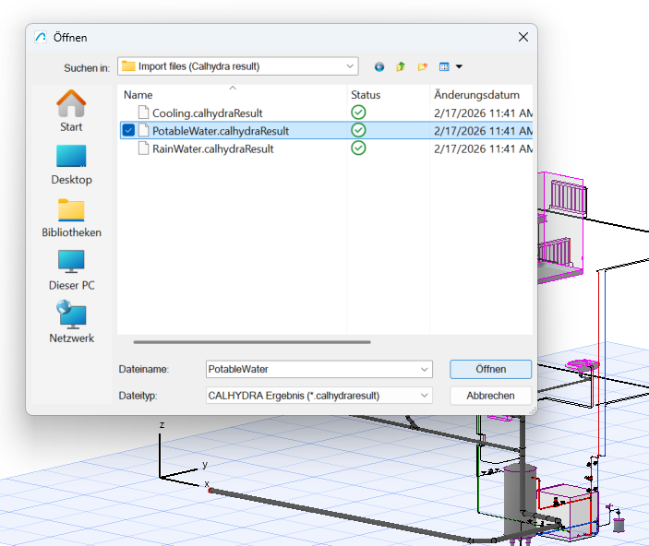Expand the Dateiname dropdown arrow

point(424,369)
